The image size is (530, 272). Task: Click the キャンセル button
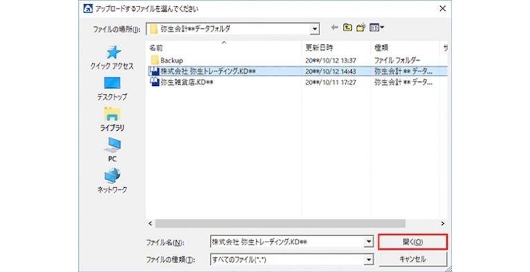[413, 259]
